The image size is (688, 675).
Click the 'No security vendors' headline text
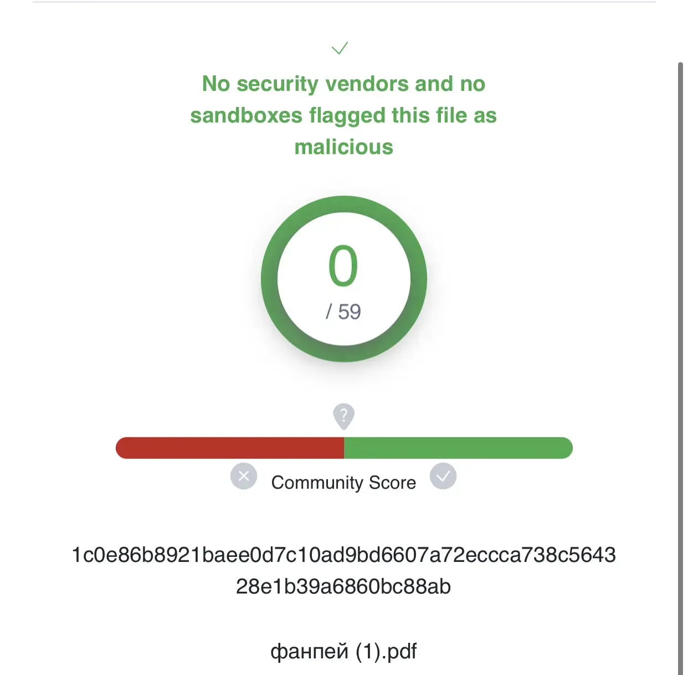(344, 84)
